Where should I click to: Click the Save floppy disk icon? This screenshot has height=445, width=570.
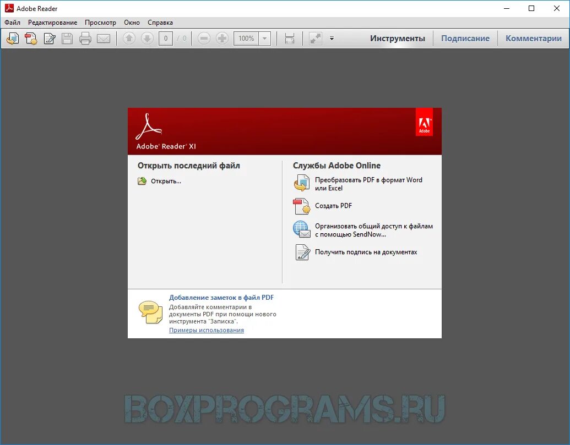[x=67, y=39]
